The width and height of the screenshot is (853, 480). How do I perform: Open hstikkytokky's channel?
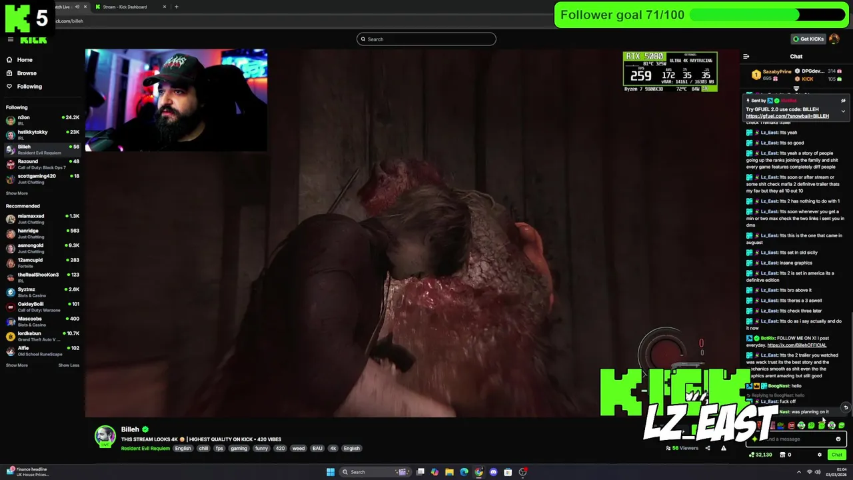[43, 135]
